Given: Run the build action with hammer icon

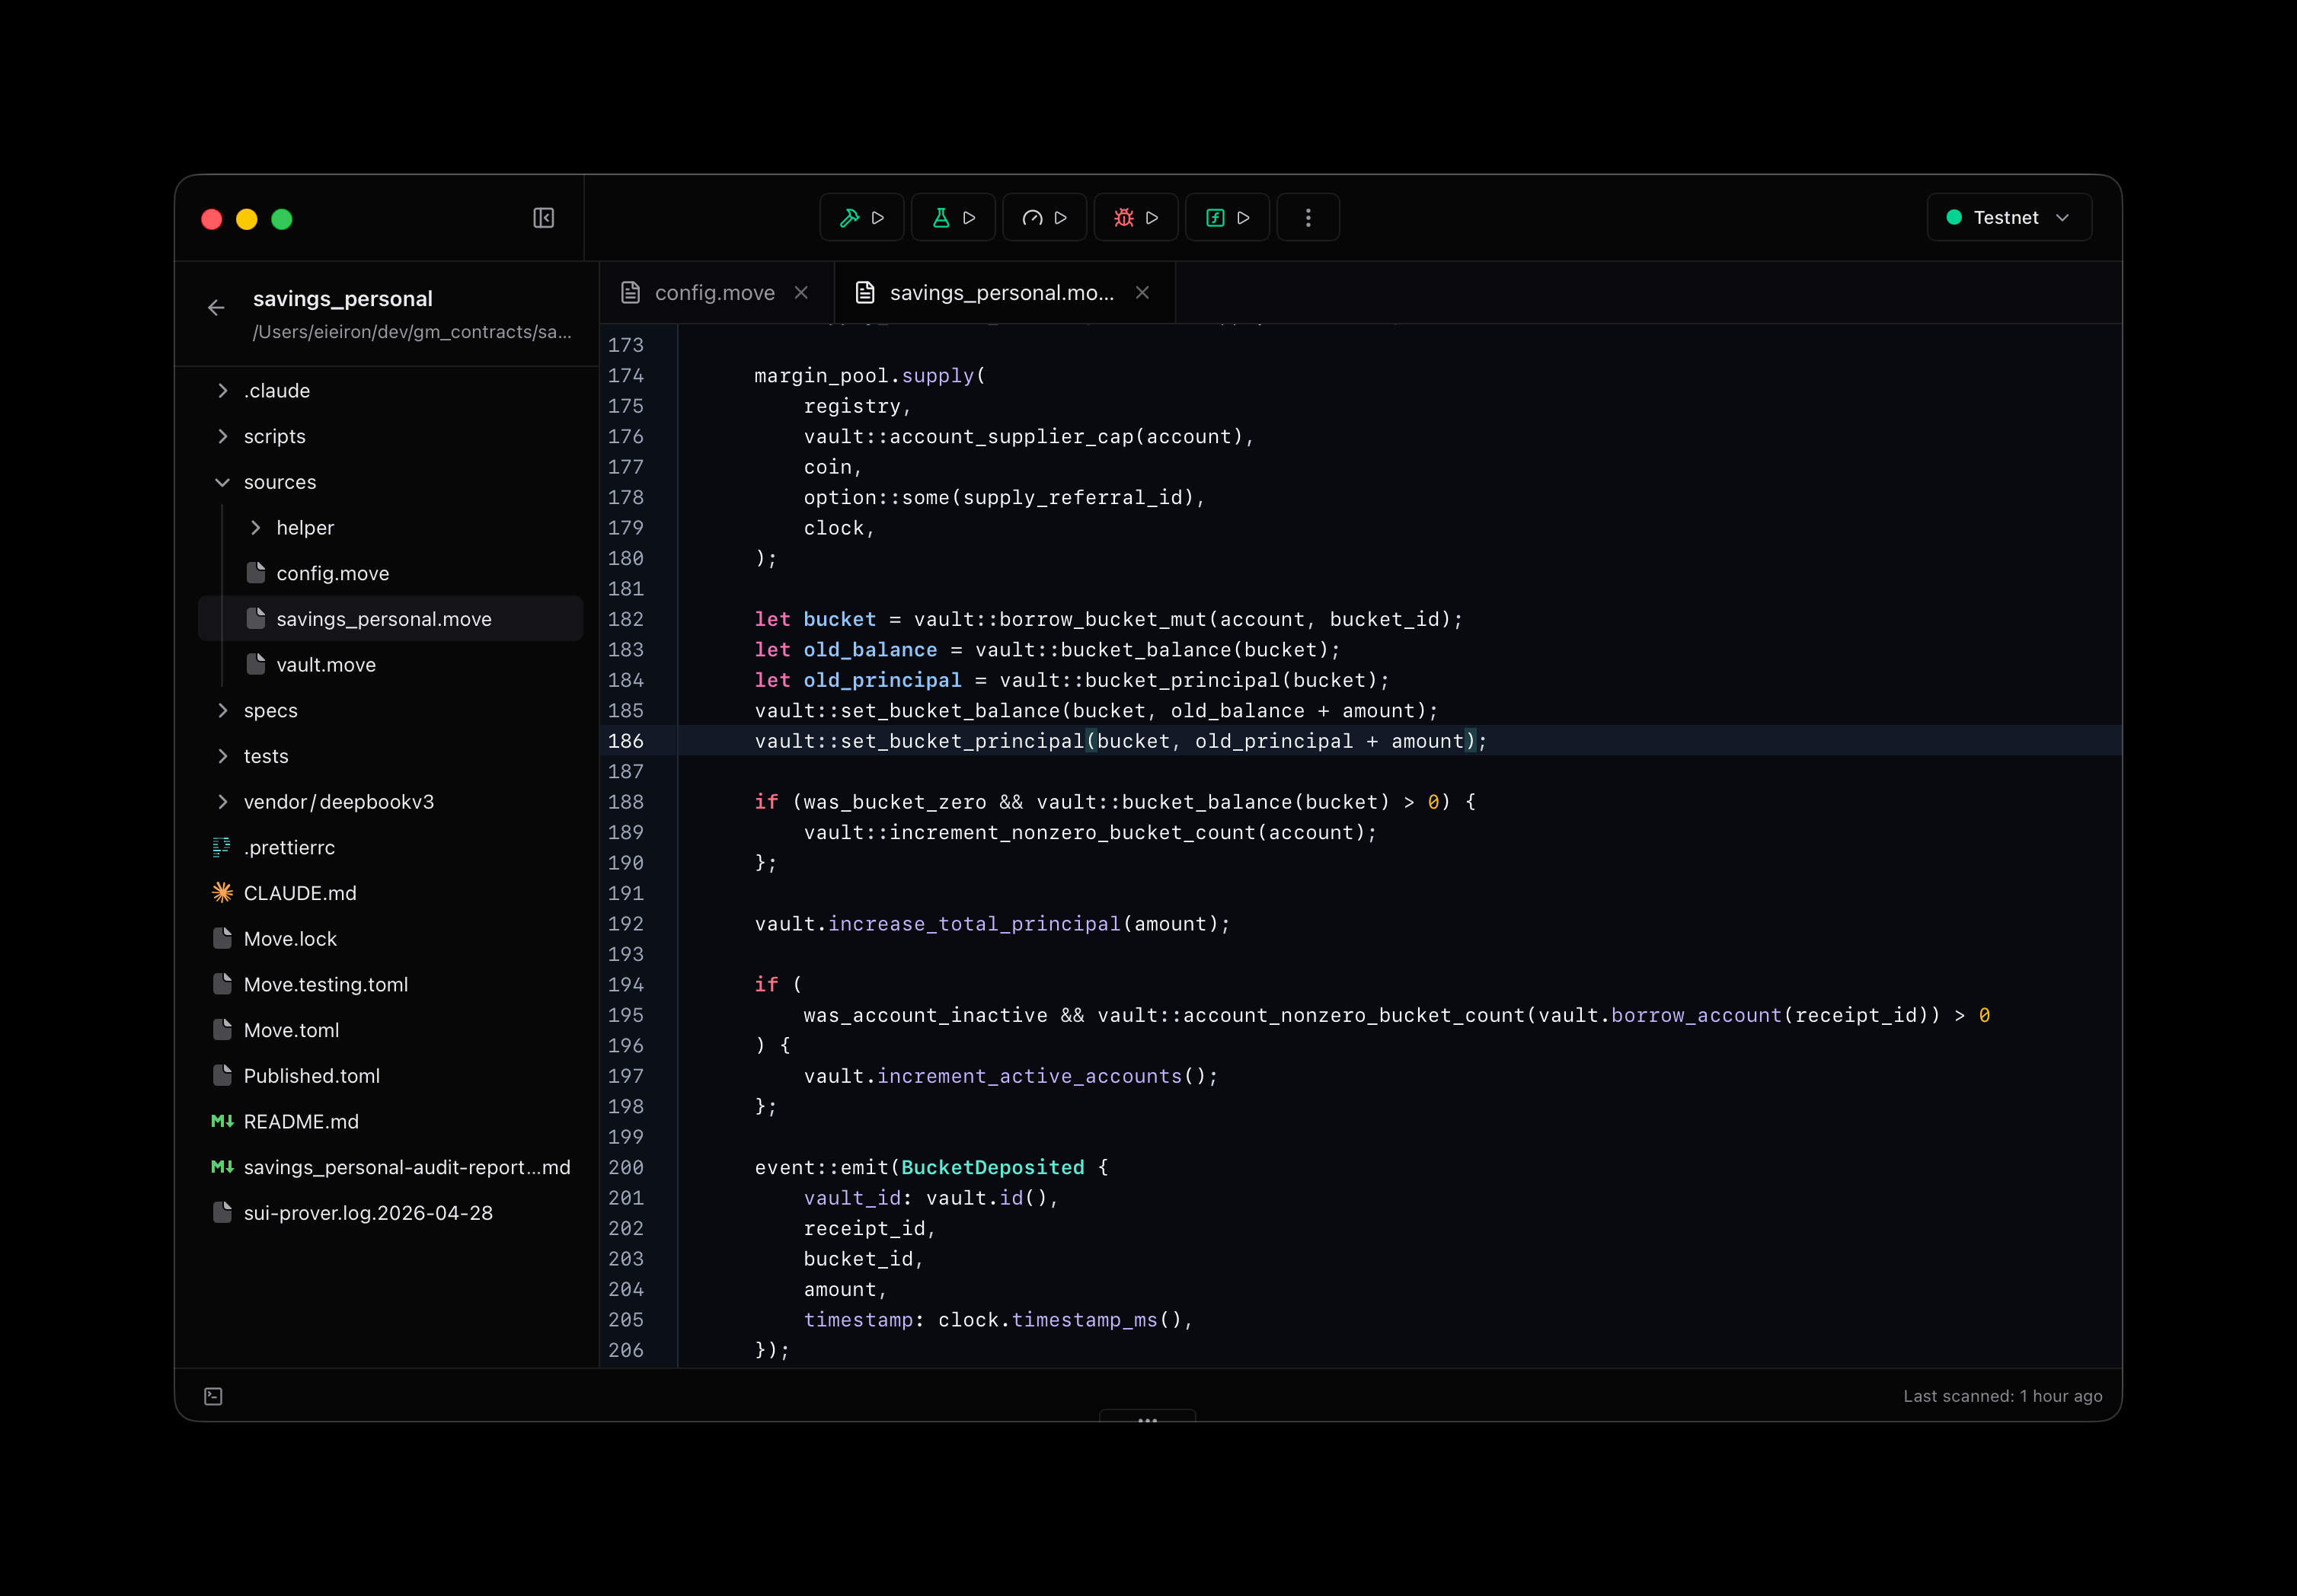Looking at the screenshot, I should coord(861,218).
